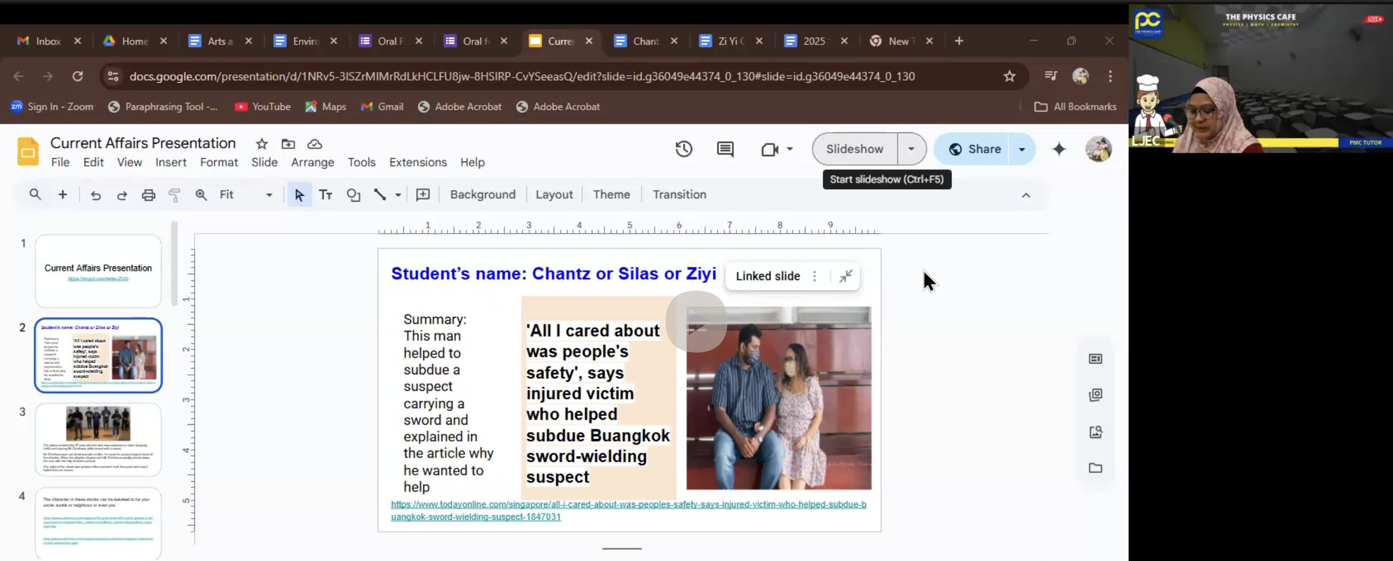This screenshot has width=1393, height=561.
Task: Close the New Tab browser tab
Action: pos(929,41)
